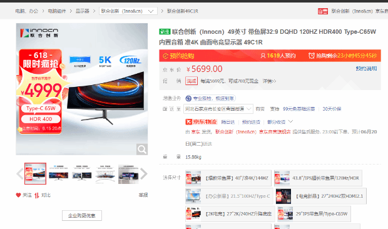Click the 自营 red badge icon

323,11
